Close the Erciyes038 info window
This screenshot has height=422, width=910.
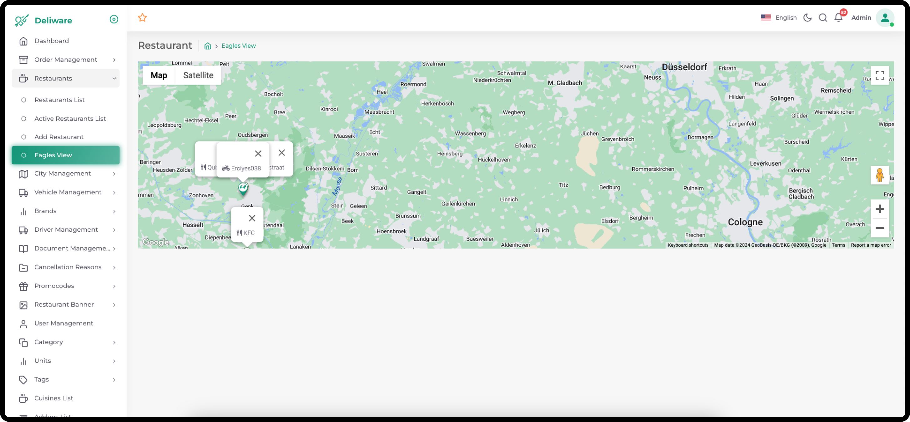click(x=258, y=154)
